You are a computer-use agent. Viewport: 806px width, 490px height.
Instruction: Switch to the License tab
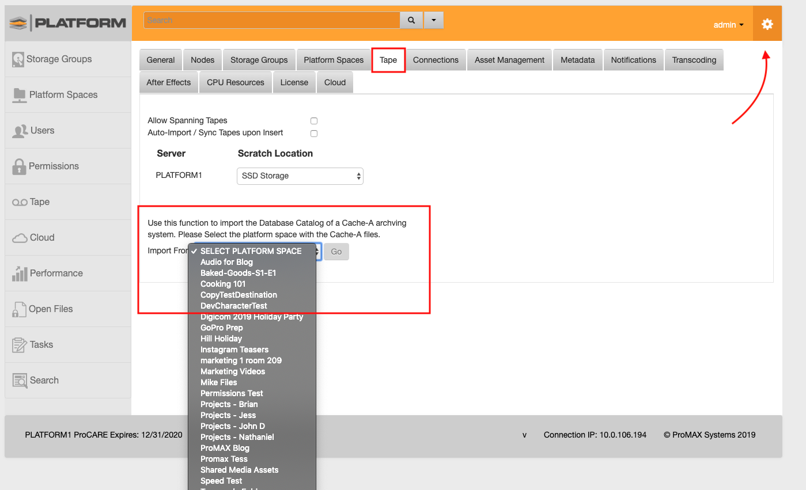[x=294, y=82]
